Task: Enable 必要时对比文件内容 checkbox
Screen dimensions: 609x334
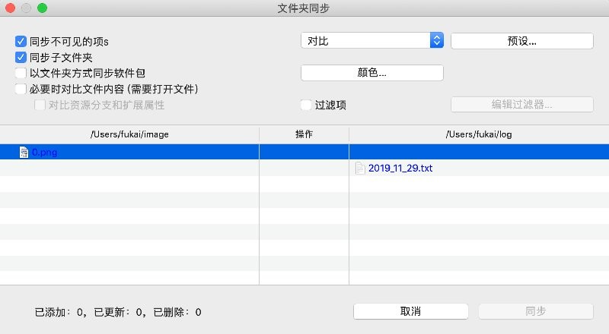Action: click(21, 89)
